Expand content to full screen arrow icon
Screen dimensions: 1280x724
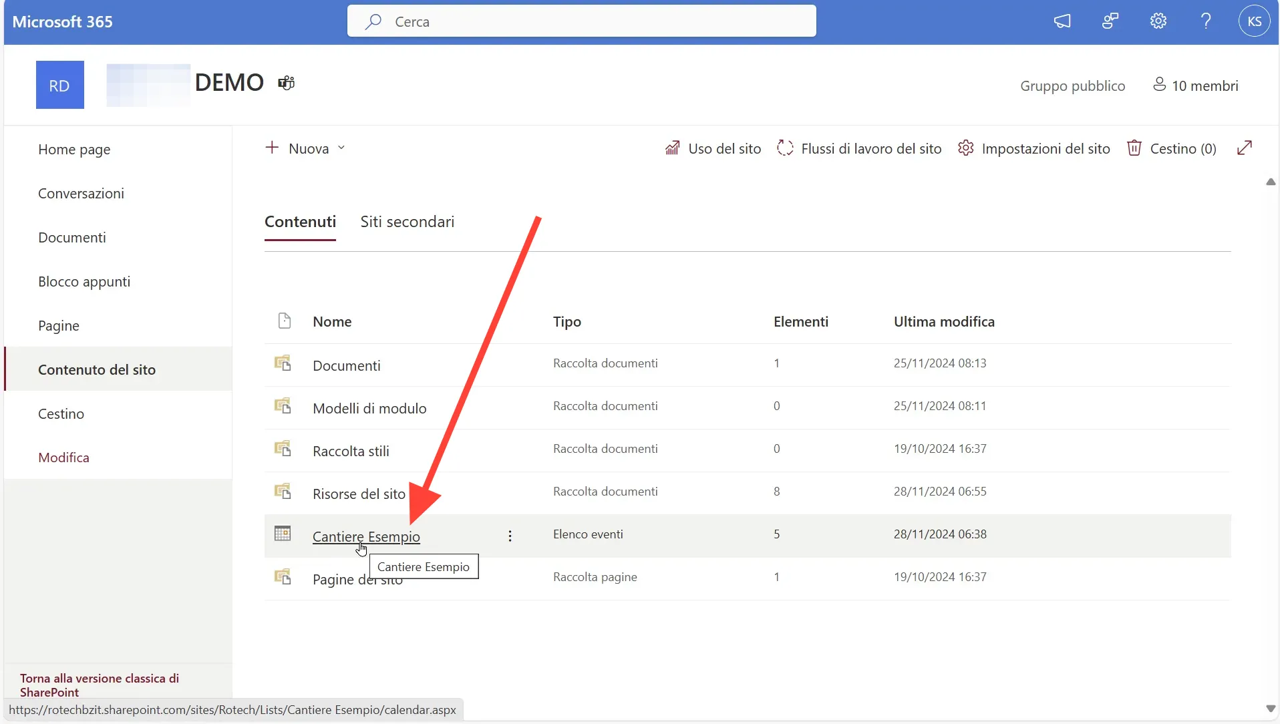pyautogui.click(x=1244, y=148)
